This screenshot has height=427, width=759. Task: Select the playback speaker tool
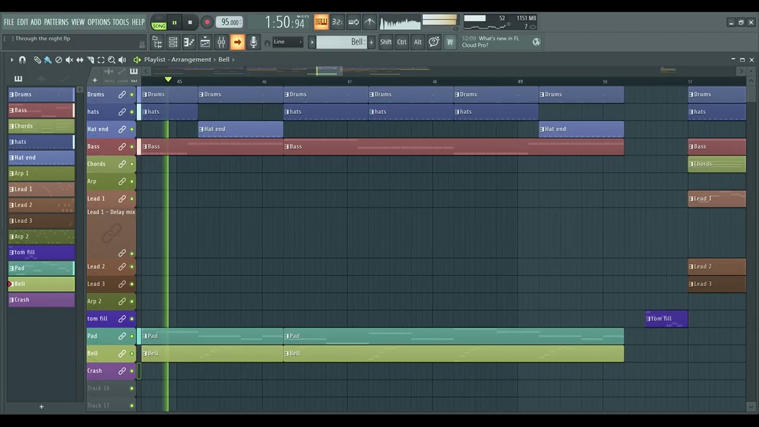(122, 60)
